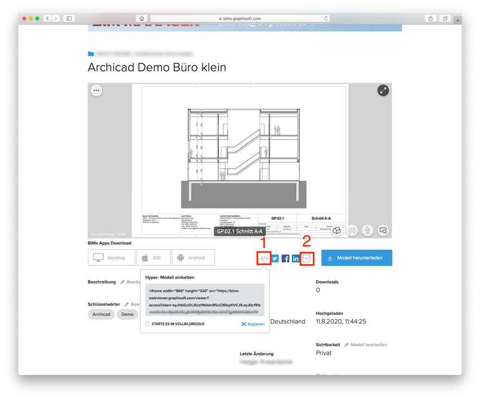Download the BIMx iOS app
Viewport: 480px width, 399px height.
pyautogui.click(x=153, y=258)
